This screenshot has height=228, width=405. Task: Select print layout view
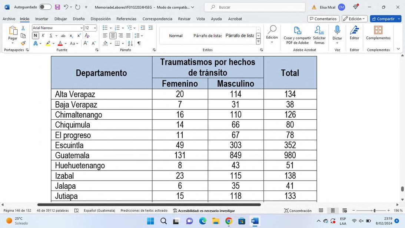point(333,211)
